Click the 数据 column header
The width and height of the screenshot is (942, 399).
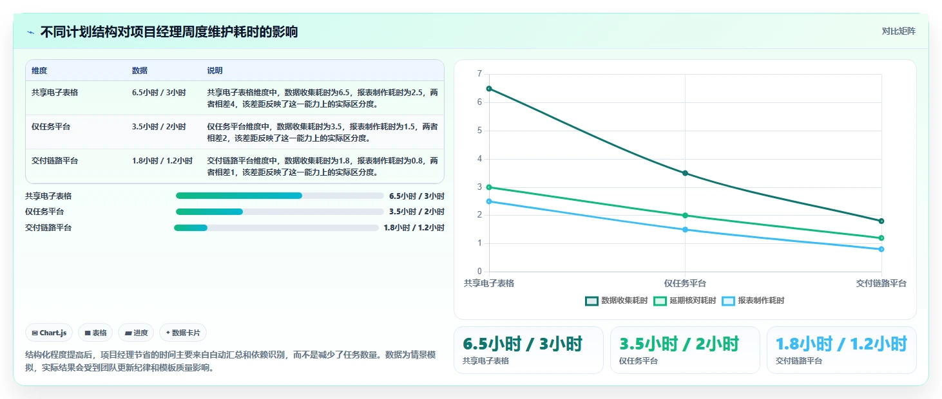[140, 71]
